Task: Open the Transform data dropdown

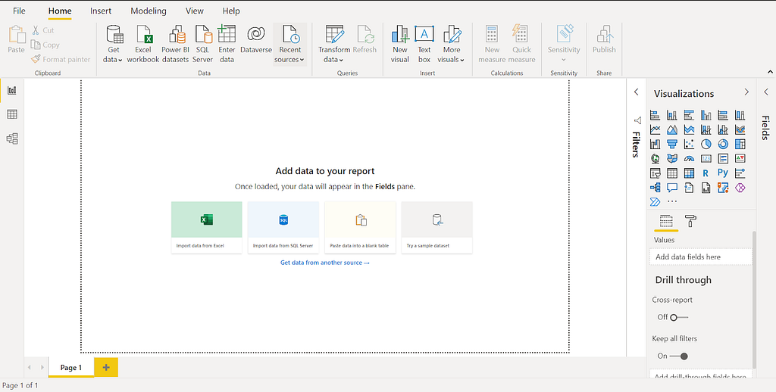Action: pyautogui.click(x=334, y=44)
